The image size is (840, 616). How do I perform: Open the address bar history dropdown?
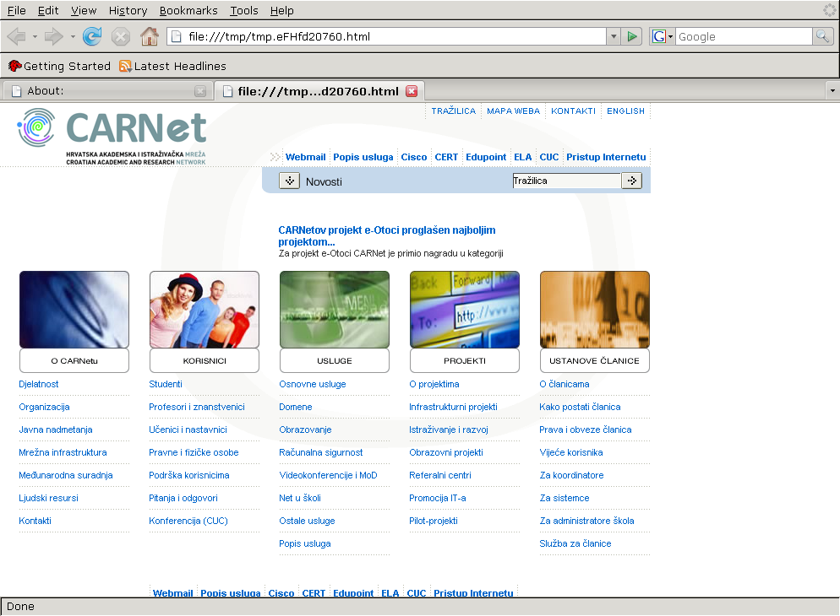[614, 36]
